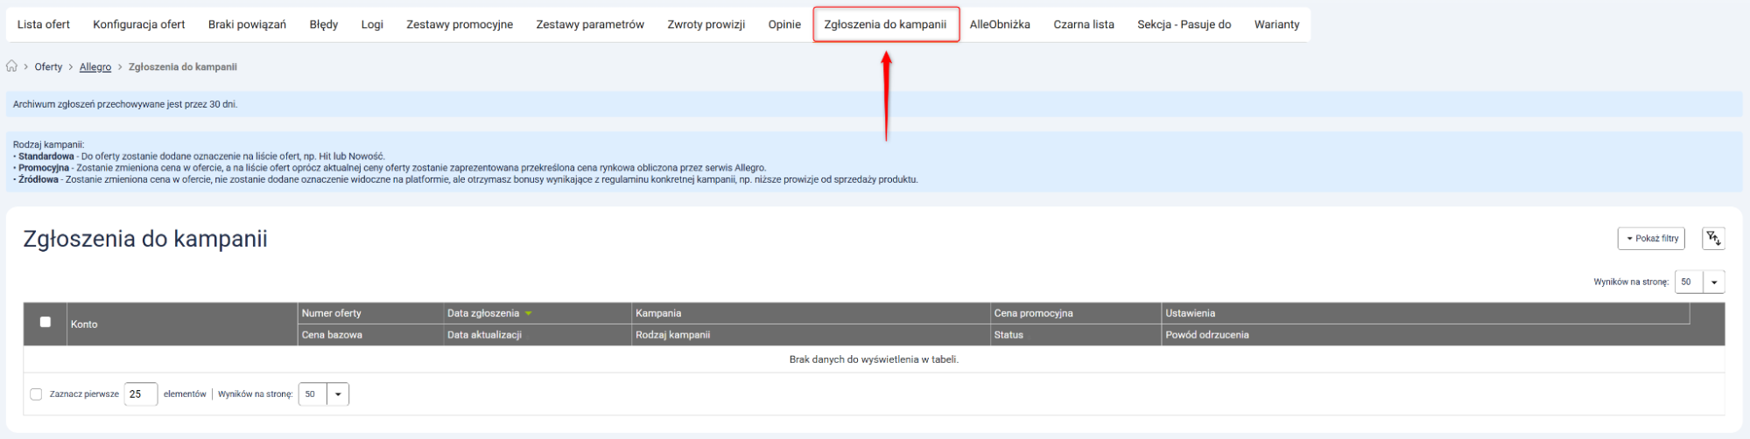Open the top Wyników na stronę dropdown
The image size is (1750, 439).
point(1713,282)
